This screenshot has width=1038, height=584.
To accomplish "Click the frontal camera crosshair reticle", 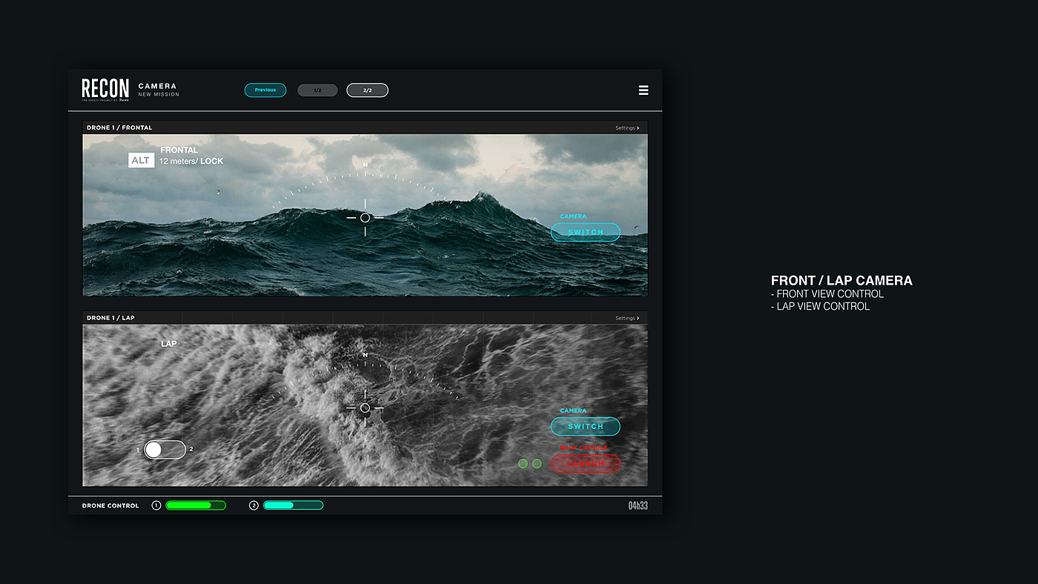I will tap(365, 218).
